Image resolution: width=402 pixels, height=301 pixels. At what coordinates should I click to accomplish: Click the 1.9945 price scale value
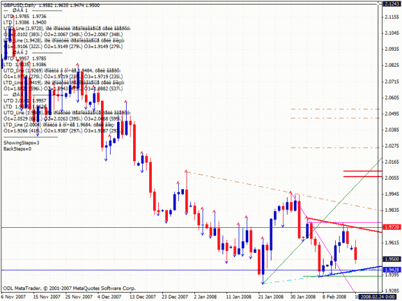[x=392, y=194]
